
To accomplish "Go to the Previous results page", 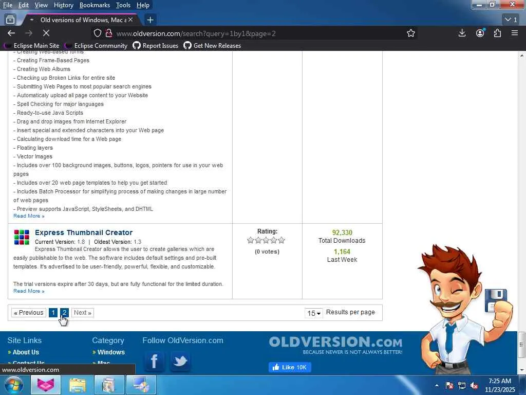I will [x=29, y=313].
